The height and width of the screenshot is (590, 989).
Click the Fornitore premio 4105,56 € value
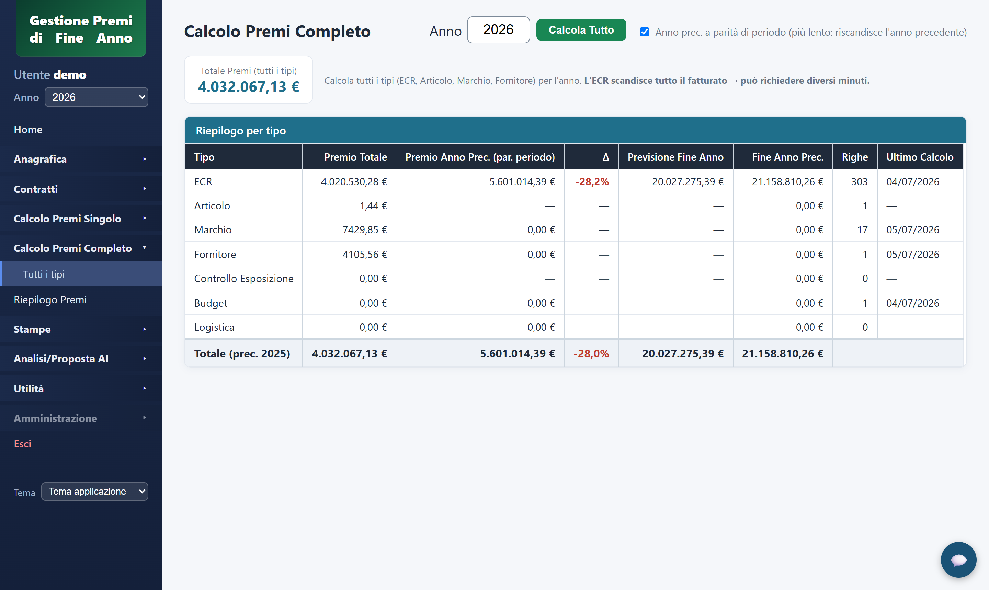click(x=365, y=255)
